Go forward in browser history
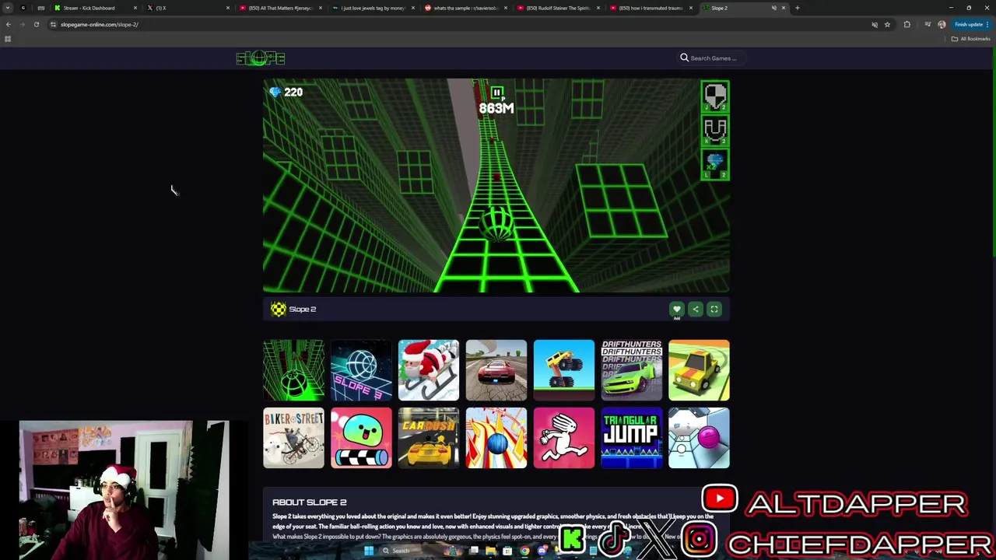Screen dimensions: 996x560 tap(23, 24)
